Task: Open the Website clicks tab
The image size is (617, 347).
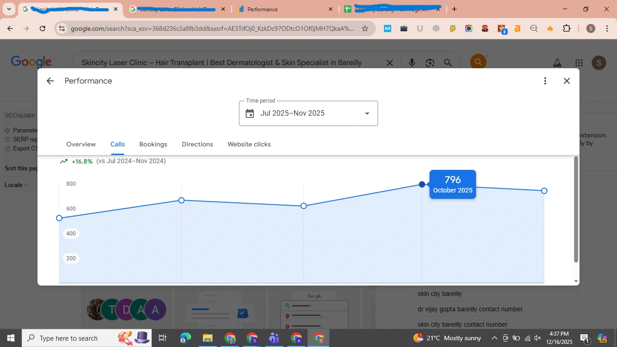Action: [x=249, y=145]
